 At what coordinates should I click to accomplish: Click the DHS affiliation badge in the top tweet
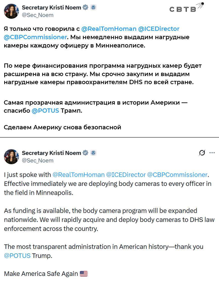[93, 8]
